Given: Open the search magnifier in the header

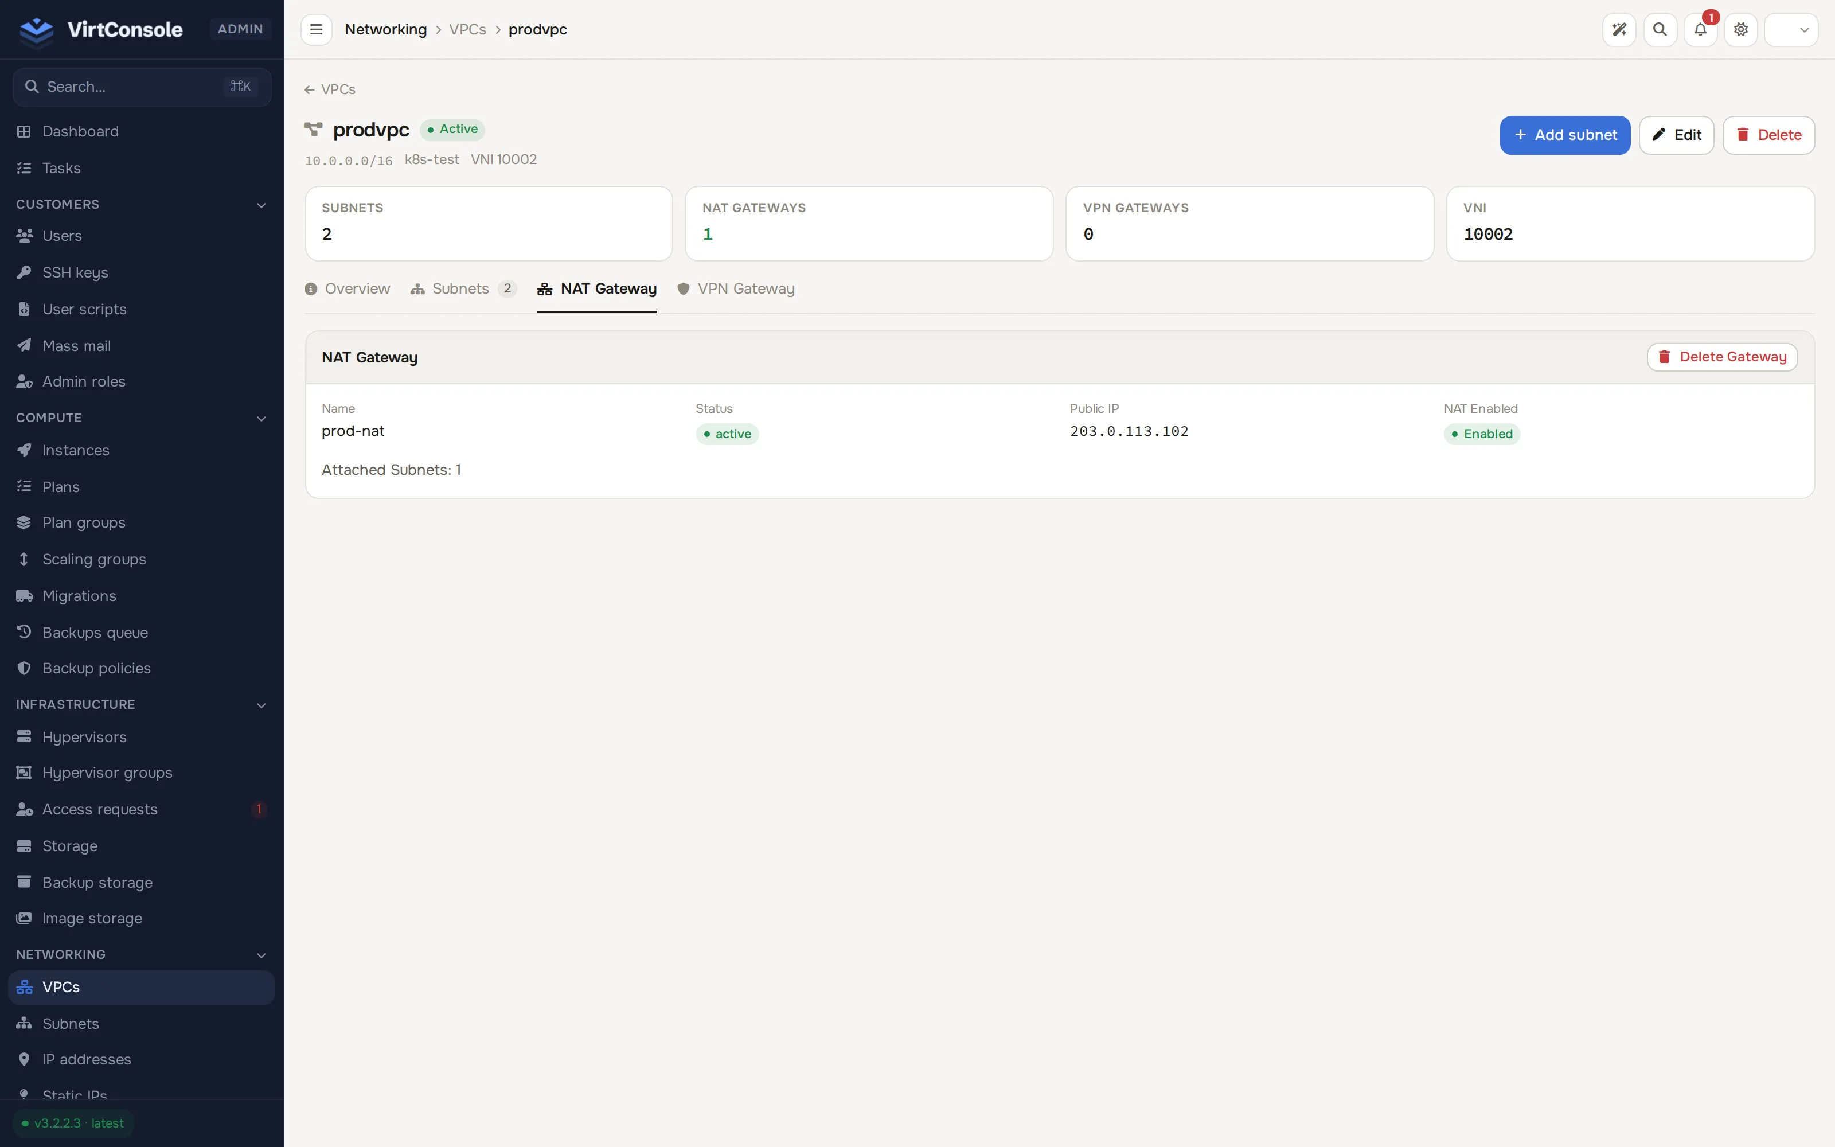Looking at the screenshot, I should (1660, 30).
